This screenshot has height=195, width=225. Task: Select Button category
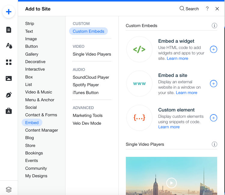point(32,46)
